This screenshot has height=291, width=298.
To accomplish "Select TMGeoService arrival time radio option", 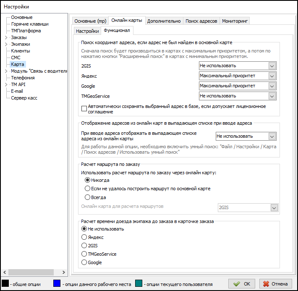I will click(x=84, y=254).
